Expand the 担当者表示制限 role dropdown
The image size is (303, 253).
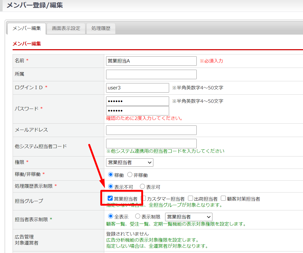pos(189,217)
